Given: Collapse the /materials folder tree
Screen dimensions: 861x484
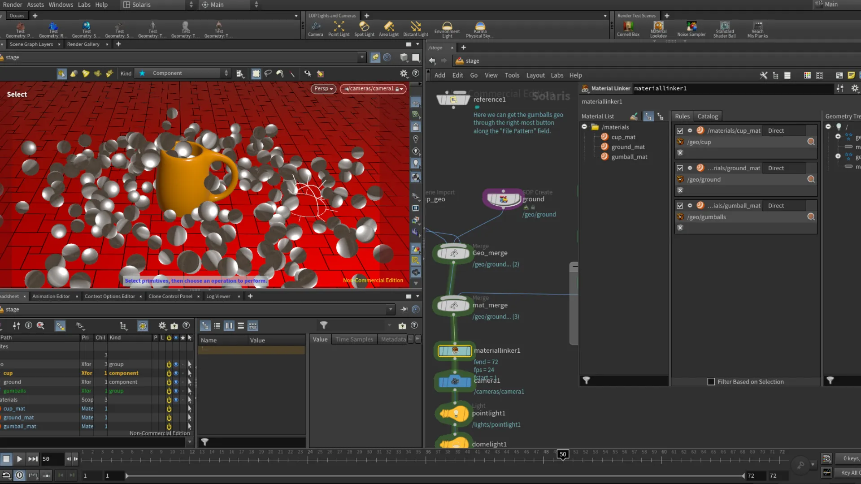Looking at the screenshot, I should [584, 127].
